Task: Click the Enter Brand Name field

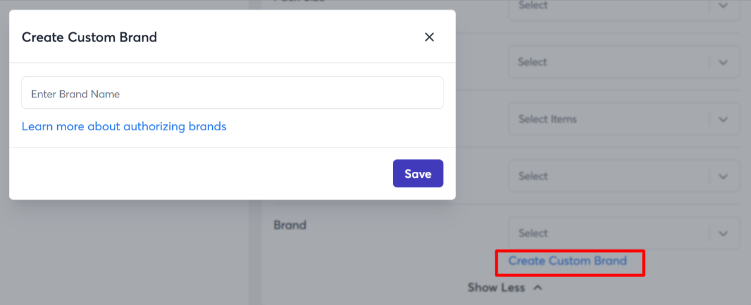Action: point(232,93)
